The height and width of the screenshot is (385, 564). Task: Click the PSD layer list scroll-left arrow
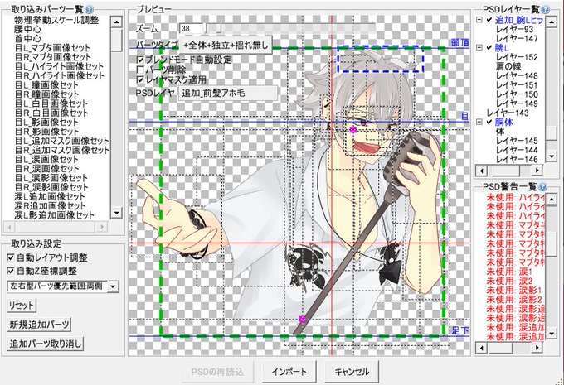[x=481, y=170]
